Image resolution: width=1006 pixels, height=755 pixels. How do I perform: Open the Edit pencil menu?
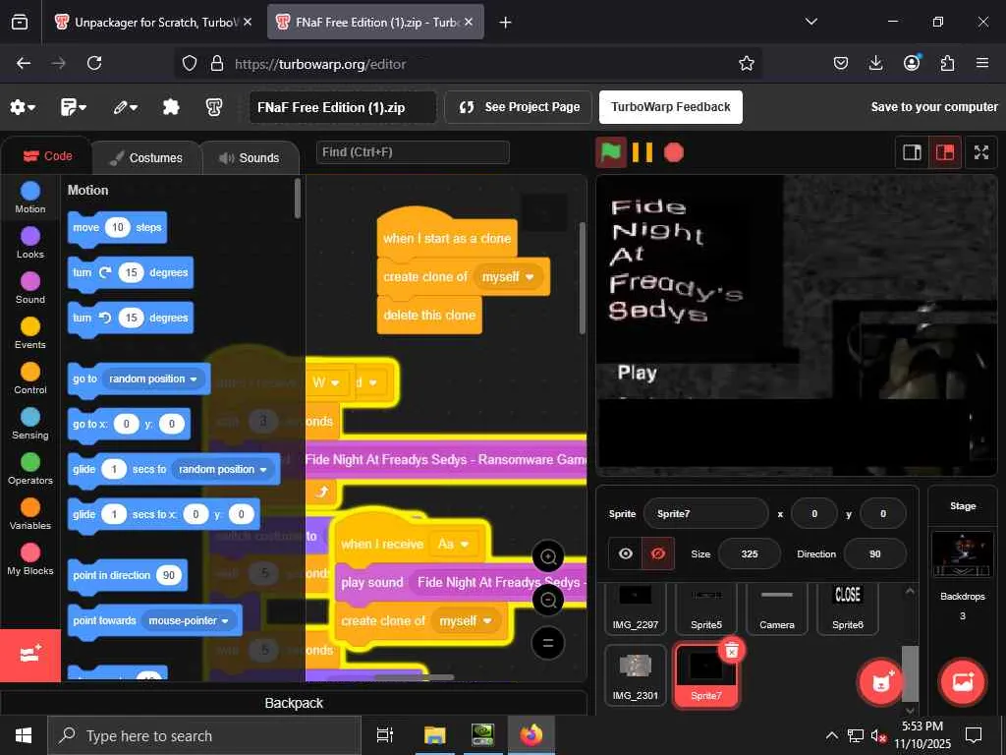coord(125,107)
